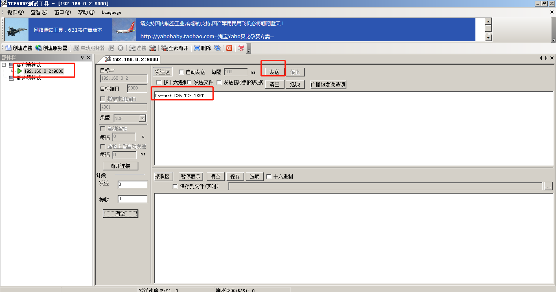Click the fighter jet banner thumbnail
Image resolution: width=556 pixels, height=292 pixels.
tap(17, 29)
